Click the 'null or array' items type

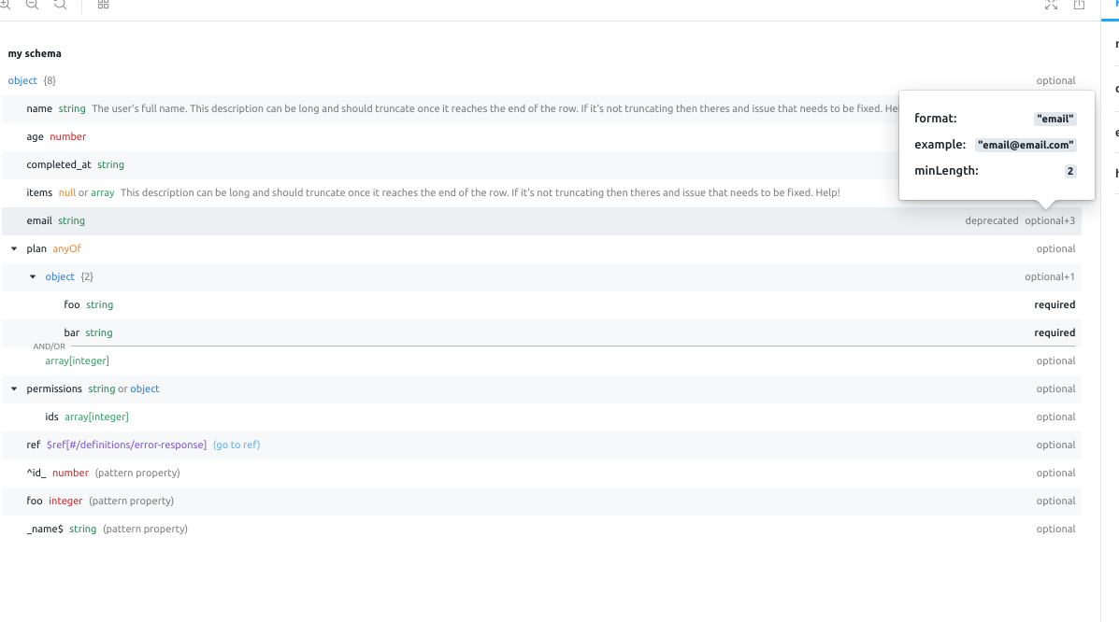click(x=86, y=192)
